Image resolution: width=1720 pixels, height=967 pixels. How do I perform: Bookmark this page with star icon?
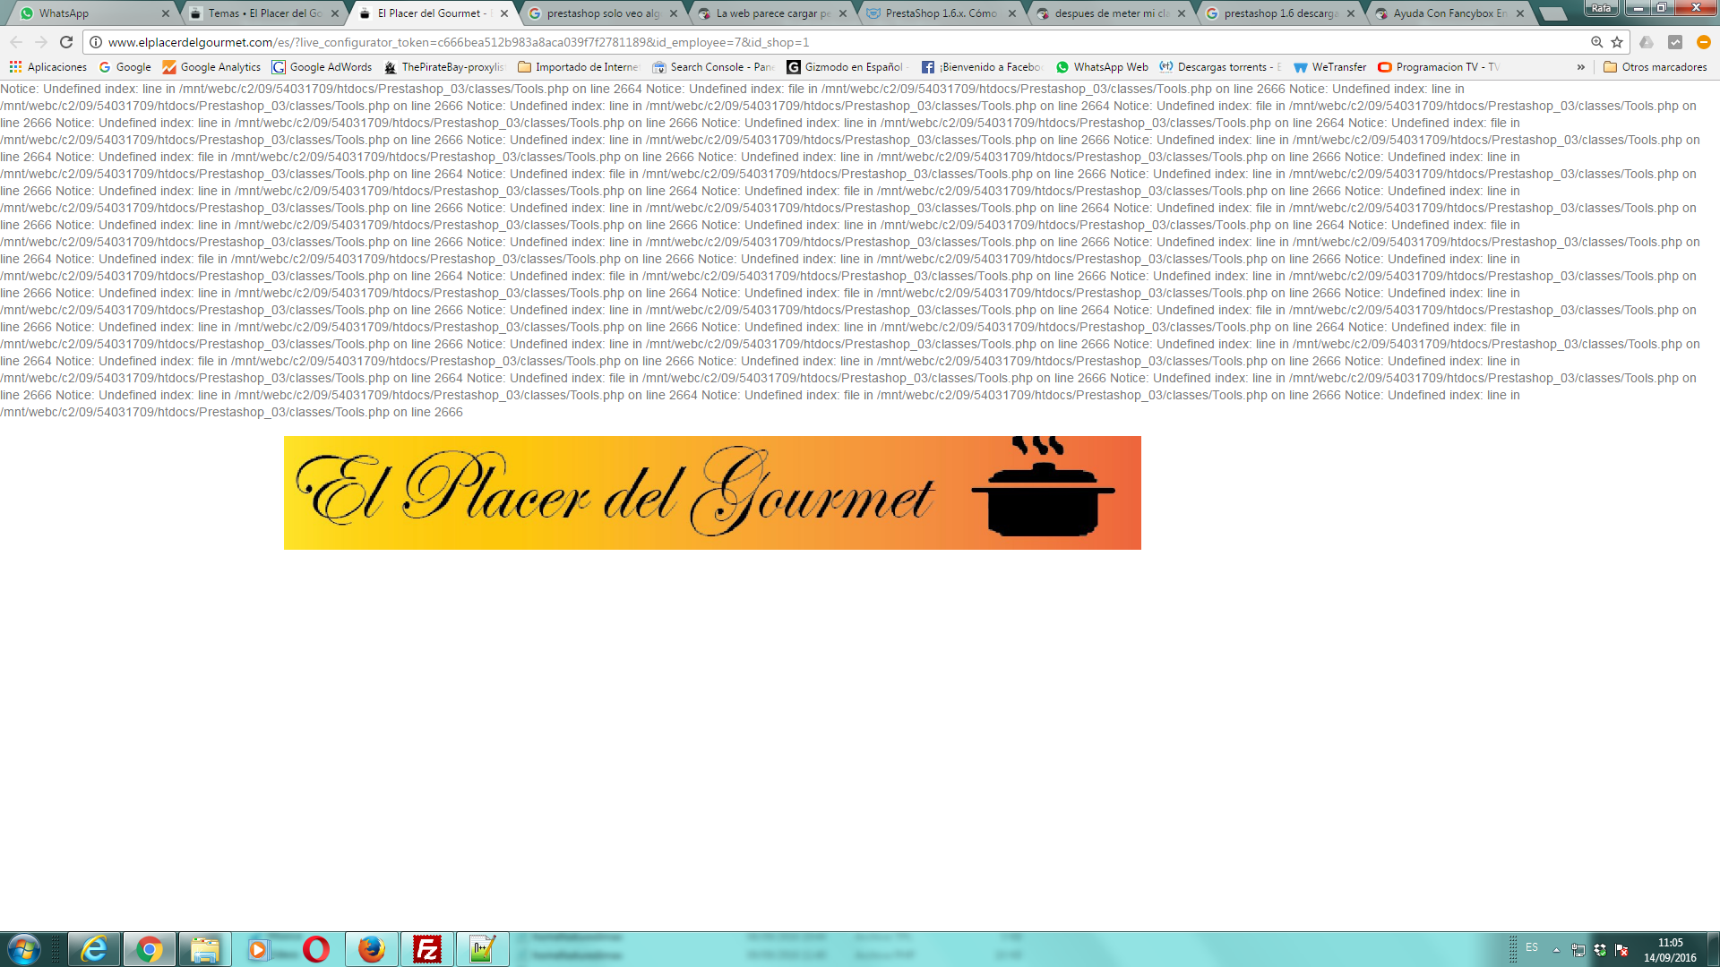coord(1617,42)
